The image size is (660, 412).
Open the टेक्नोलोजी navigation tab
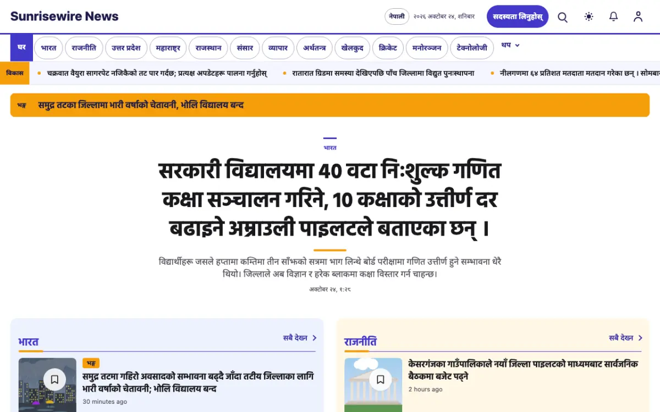(x=472, y=48)
